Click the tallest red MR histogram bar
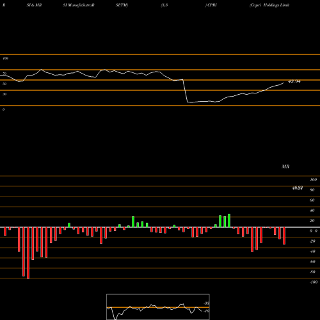 tap(28, 253)
